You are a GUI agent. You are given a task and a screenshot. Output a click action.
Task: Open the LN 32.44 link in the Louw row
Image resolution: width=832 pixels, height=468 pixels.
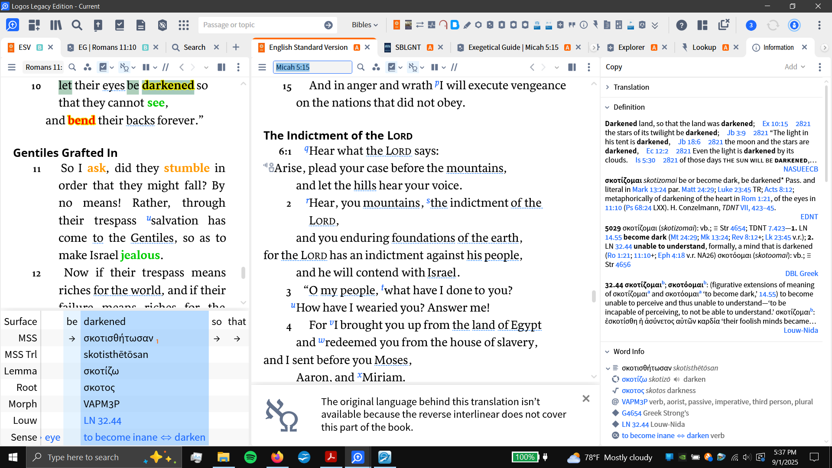click(x=102, y=421)
